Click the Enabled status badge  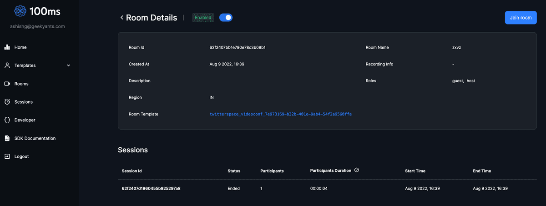pyautogui.click(x=203, y=18)
